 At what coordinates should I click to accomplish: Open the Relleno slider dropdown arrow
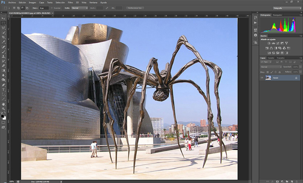tap(300, 72)
